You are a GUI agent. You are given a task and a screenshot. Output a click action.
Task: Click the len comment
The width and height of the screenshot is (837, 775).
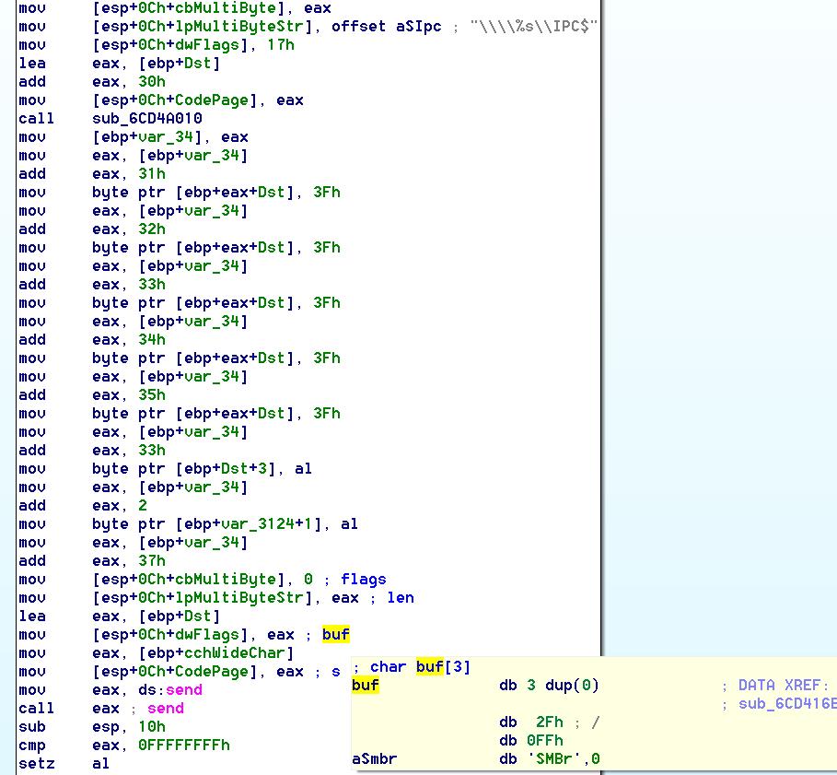click(x=400, y=597)
